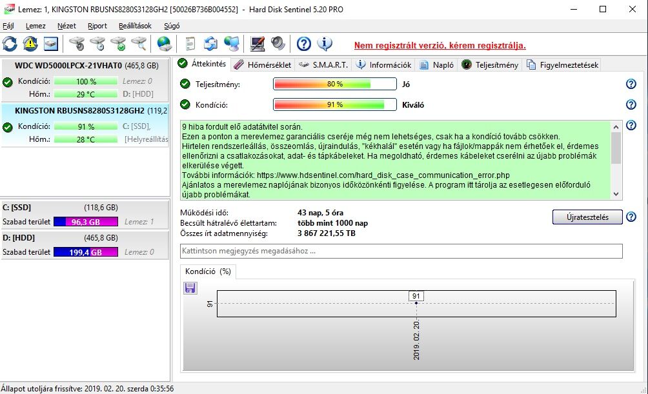Click help icon next to Újratesztelés button
Viewport: 648px width, 394px height.
[x=631, y=217]
